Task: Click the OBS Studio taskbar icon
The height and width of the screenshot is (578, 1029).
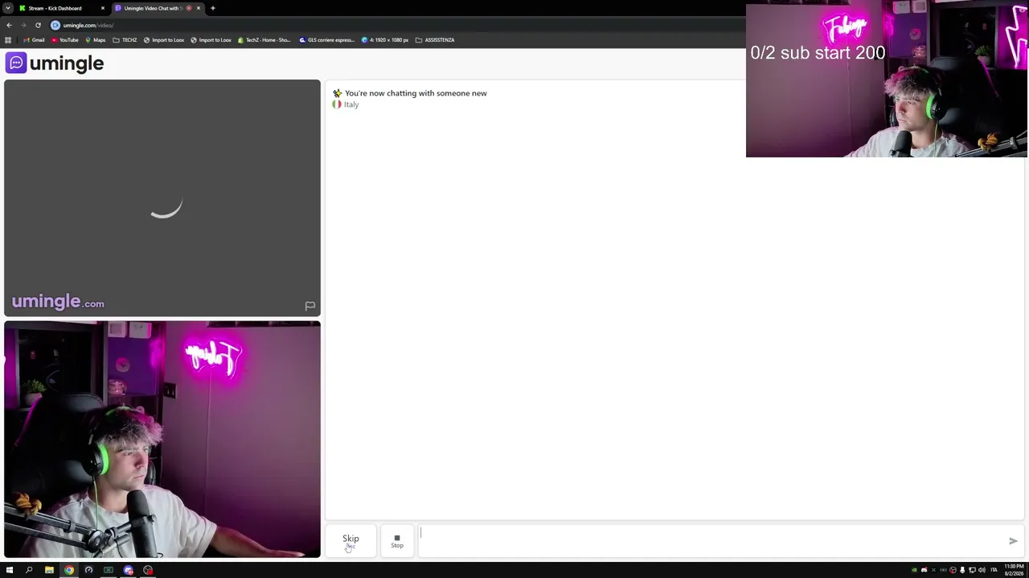Action: click(148, 570)
